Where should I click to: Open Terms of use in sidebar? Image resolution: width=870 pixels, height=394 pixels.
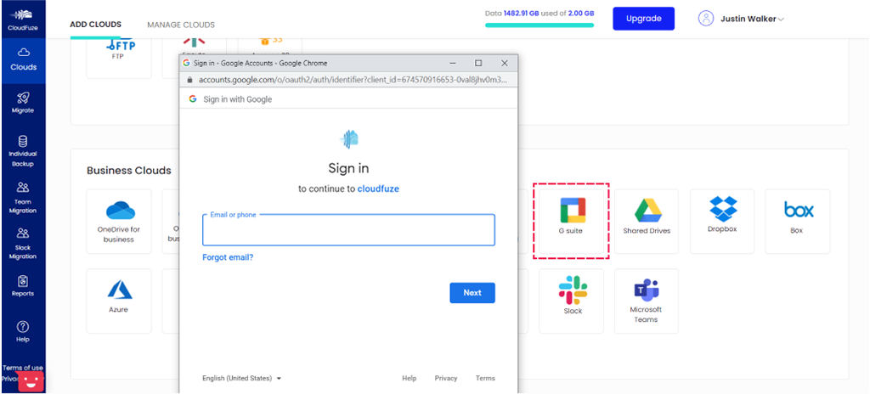pyautogui.click(x=23, y=368)
